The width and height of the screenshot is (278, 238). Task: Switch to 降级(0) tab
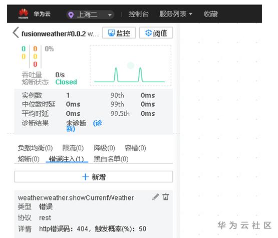104,148
